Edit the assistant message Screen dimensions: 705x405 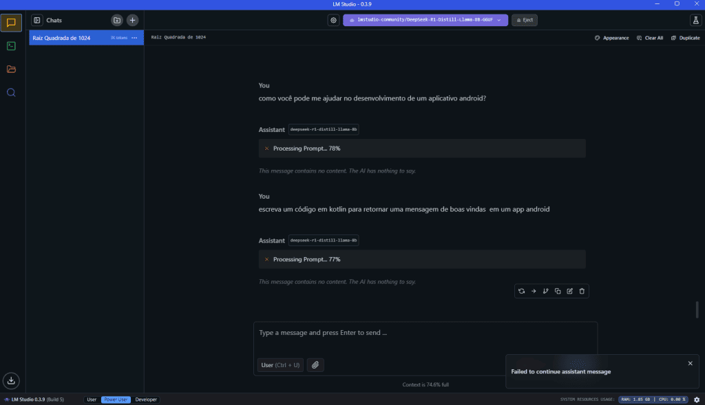coord(569,291)
